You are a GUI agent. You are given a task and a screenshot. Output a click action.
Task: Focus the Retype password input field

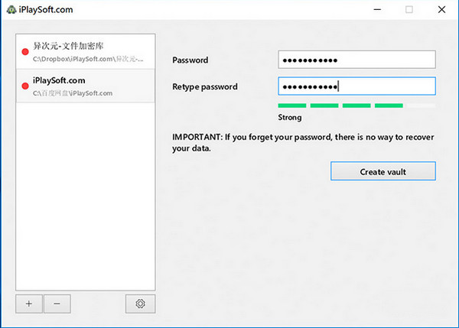(x=356, y=86)
